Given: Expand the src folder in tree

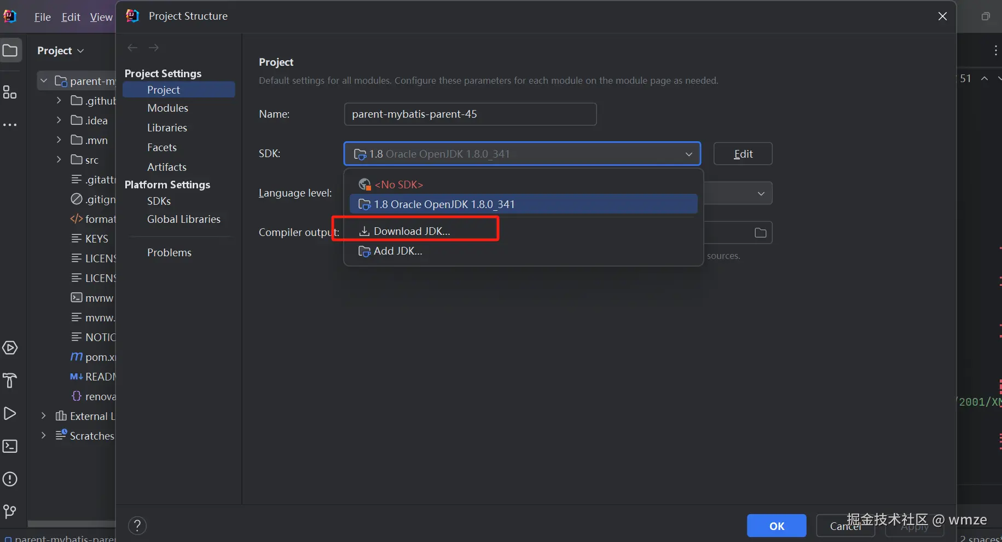Looking at the screenshot, I should coord(59,160).
